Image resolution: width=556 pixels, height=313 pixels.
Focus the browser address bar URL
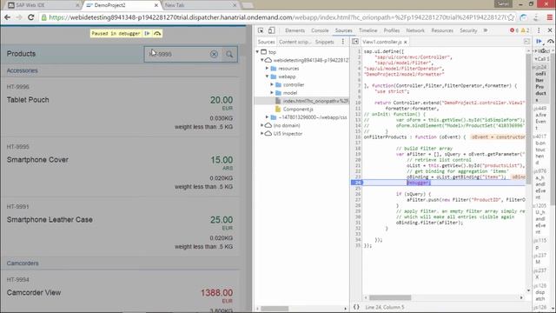[276, 17]
